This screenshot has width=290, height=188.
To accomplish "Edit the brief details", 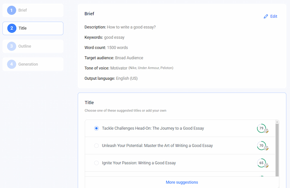I will point(270,17).
